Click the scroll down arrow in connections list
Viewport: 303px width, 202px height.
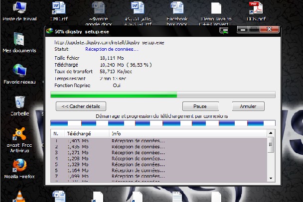[x=271, y=178]
